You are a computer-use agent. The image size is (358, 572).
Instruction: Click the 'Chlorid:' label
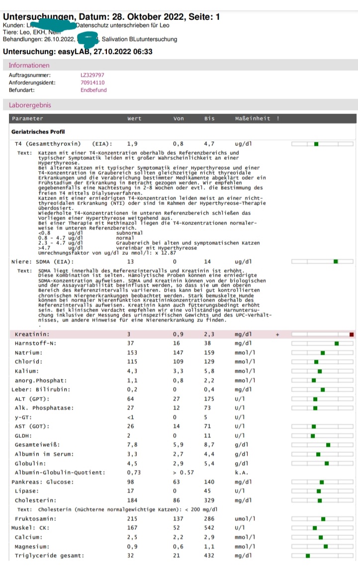pyautogui.click(x=28, y=362)
